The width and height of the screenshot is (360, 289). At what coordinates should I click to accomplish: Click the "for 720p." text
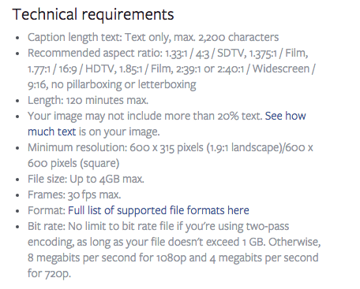(x=49, y=273)
